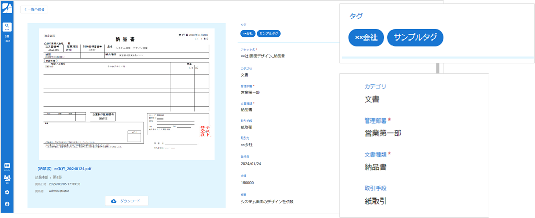Open the table icon in lower sidebar
The image size is (535, 218).
7,166
